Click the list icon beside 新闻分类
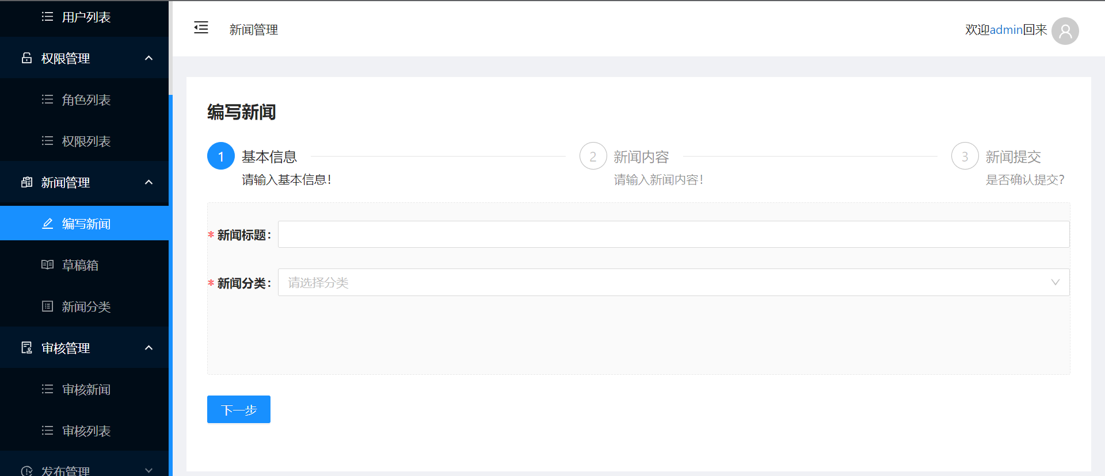Image resolution: width=1105 pixels, height=476 pixels. (48, 306)
